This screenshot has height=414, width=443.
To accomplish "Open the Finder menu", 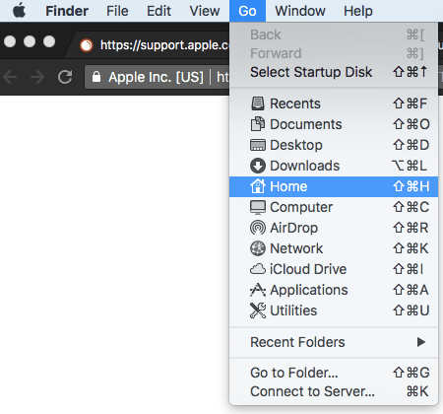I will click(67, 11).
